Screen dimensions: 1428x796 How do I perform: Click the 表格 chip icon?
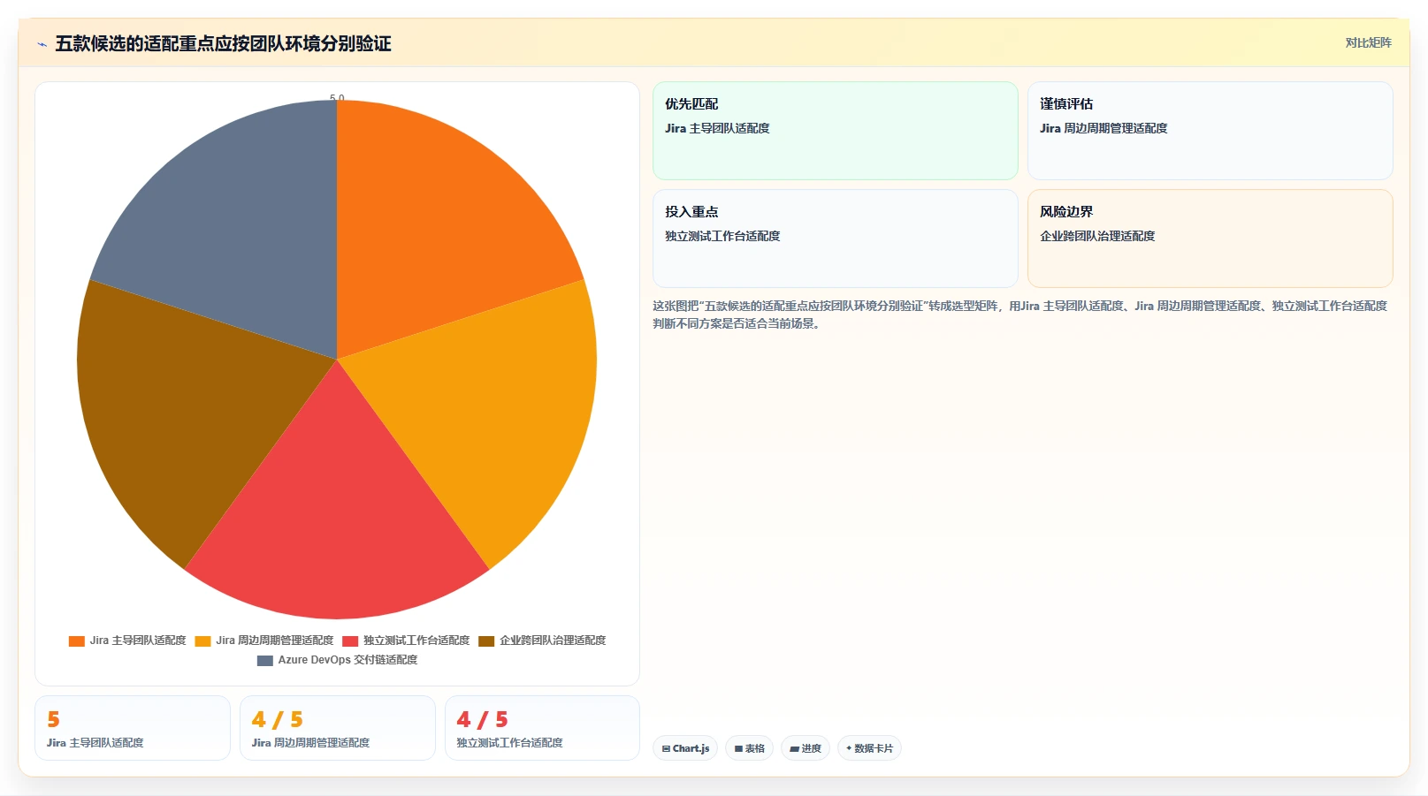738,749
